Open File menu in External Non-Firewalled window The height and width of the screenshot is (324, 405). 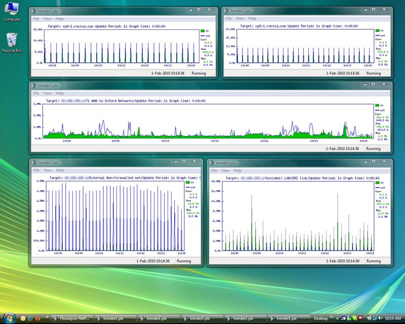pos(36,170)
